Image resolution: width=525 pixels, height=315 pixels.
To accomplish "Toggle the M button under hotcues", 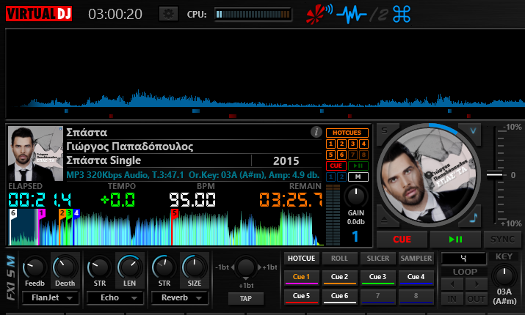I will click(358, 177).
